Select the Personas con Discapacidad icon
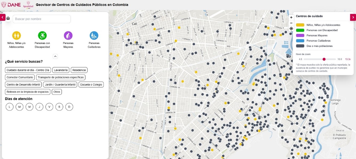Screen dimensions: 356x159 [x=42, y=35]
